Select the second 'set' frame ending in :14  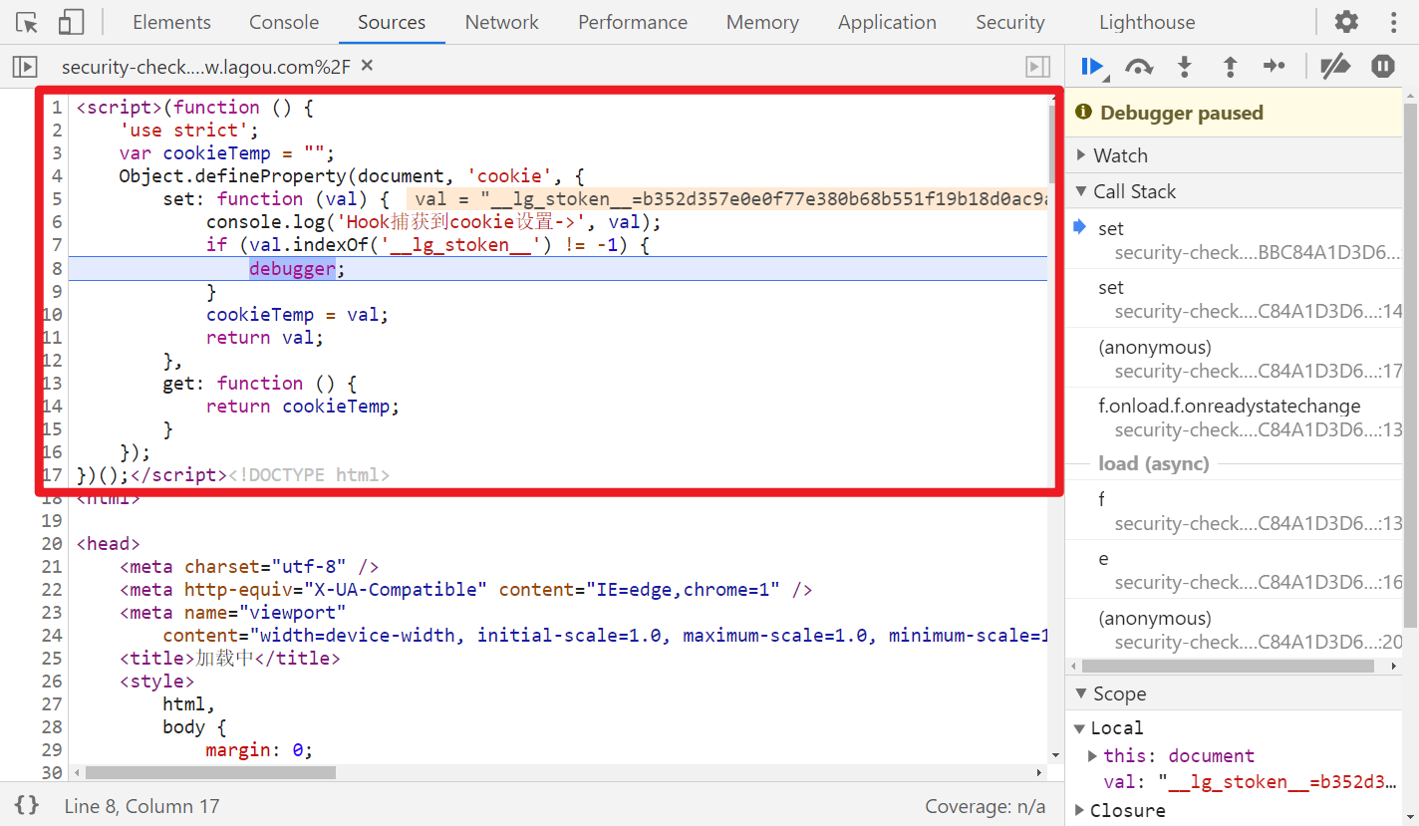click(x=1235, y=299)
